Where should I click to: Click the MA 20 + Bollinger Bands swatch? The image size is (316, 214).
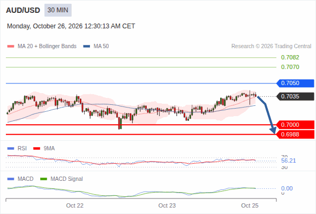click(x=11, y=47)
